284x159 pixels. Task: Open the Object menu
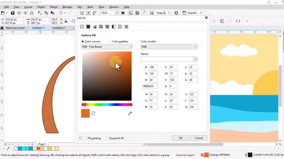(41, 7)
